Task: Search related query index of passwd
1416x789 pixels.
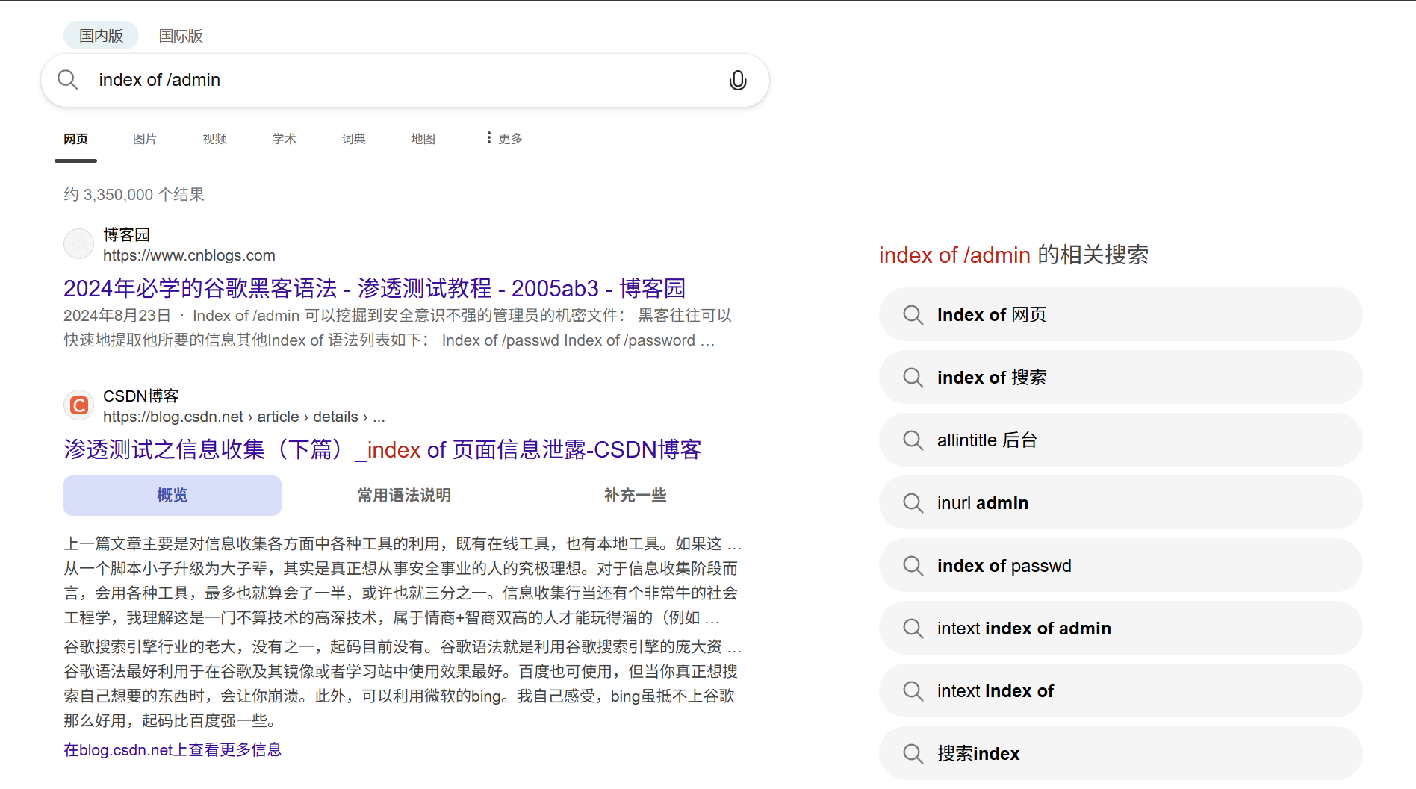Action: [x=1120, y=566]
